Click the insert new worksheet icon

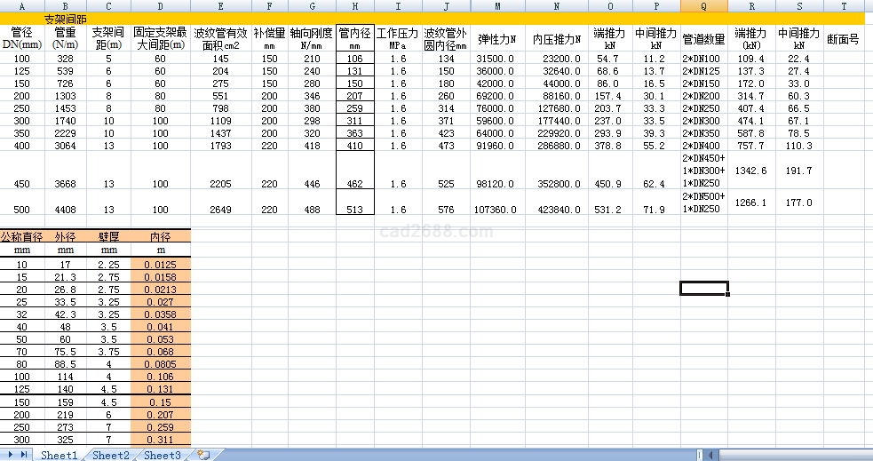tap(203, 455)
